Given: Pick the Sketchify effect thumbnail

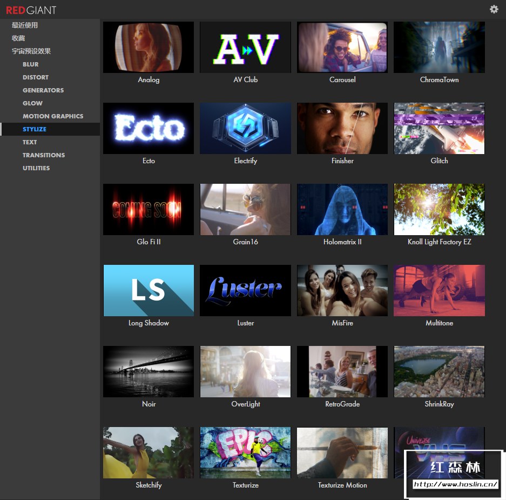Looking at the screenshot, I should [149, 452].
